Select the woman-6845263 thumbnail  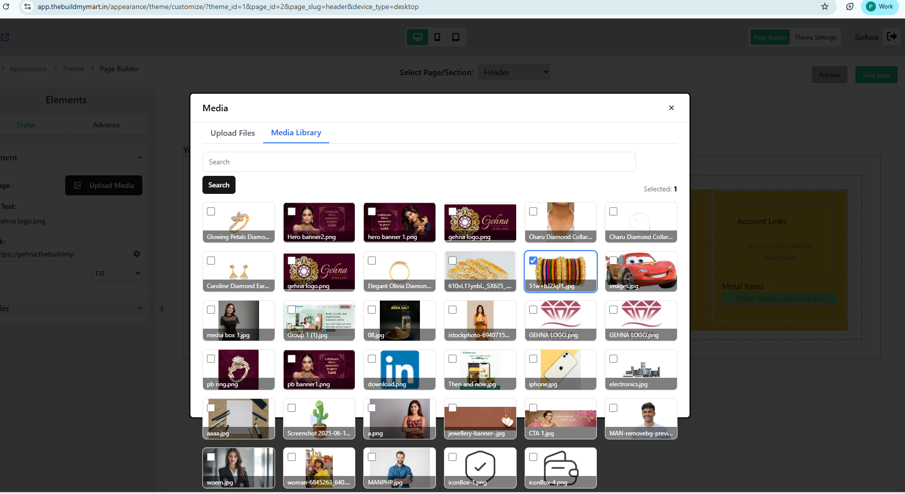point(319,467)
